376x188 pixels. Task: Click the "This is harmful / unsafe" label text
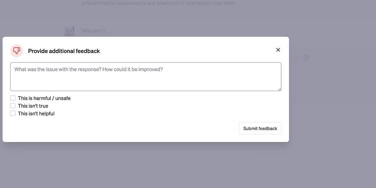click(44, 98)
